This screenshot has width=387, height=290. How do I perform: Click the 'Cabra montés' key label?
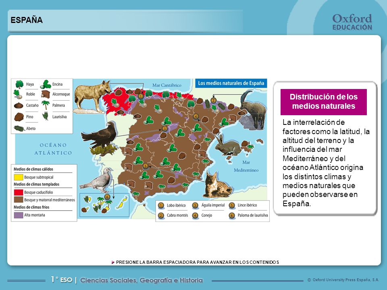coord(177,215)
